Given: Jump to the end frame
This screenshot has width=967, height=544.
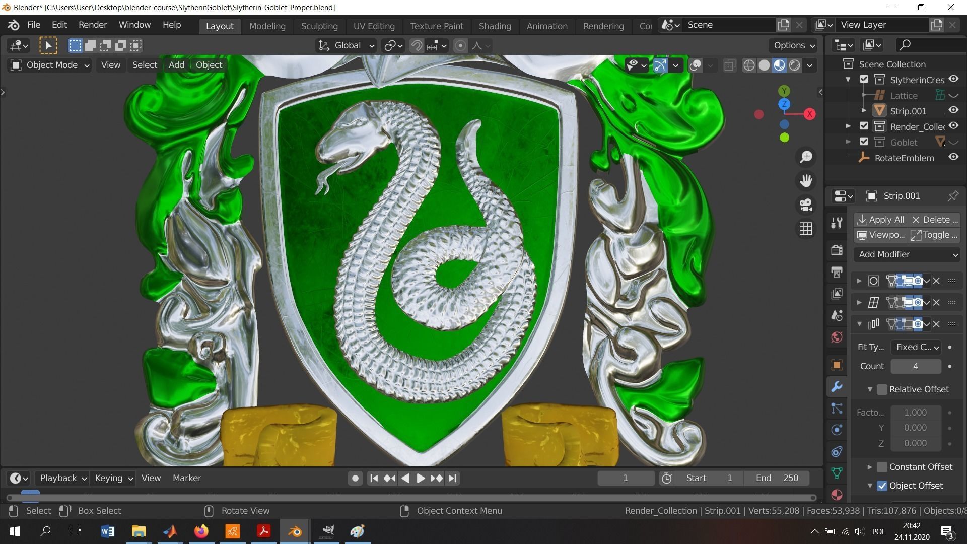Looking at the screenshot, I should pos(452,478).
